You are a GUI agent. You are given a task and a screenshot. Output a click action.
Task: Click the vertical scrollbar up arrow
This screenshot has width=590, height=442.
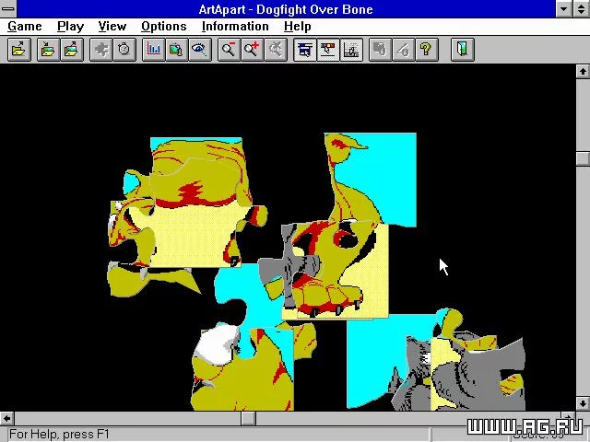pyautogui.click(x=583, y=71)
